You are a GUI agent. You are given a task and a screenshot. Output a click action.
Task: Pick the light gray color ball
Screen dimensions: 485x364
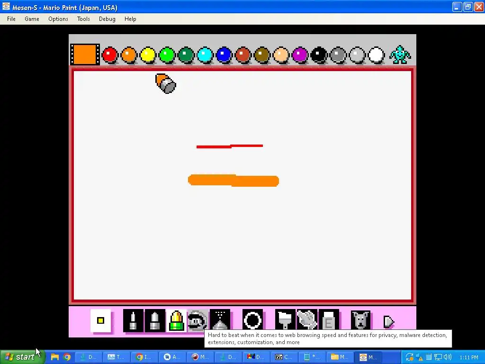coord(357,55)
